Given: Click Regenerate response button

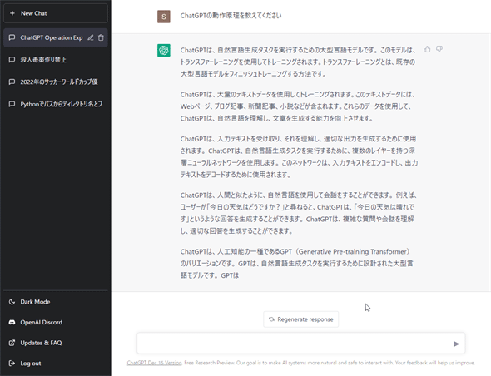Looking at the screenshot, I should coord(301,319).
